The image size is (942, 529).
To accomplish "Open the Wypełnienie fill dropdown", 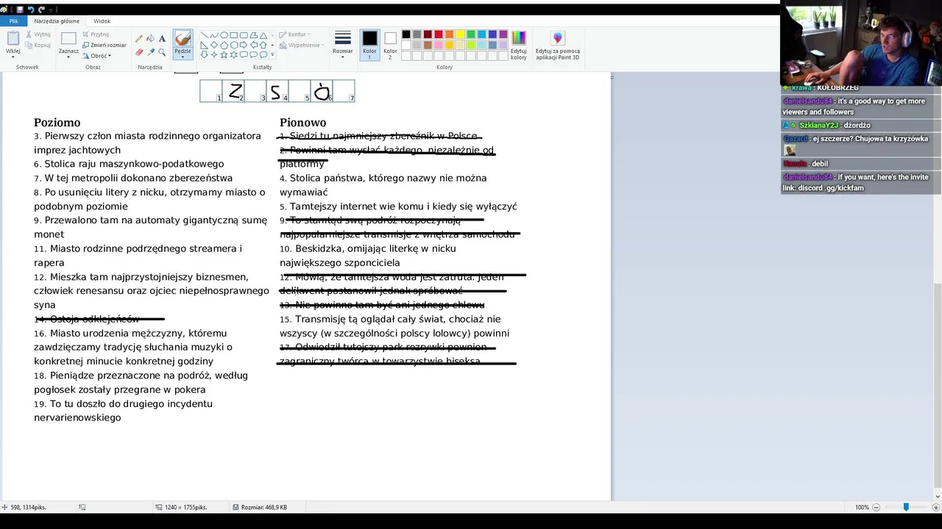I will pos(302,45).
